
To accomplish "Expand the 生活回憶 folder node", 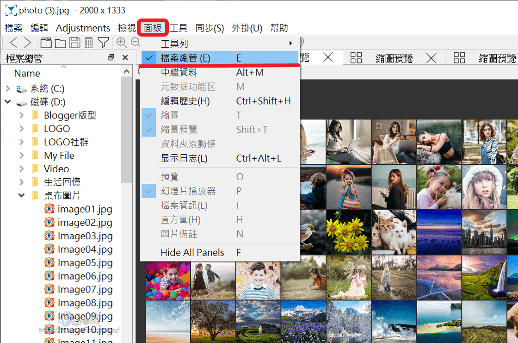I will click(21, 182).
